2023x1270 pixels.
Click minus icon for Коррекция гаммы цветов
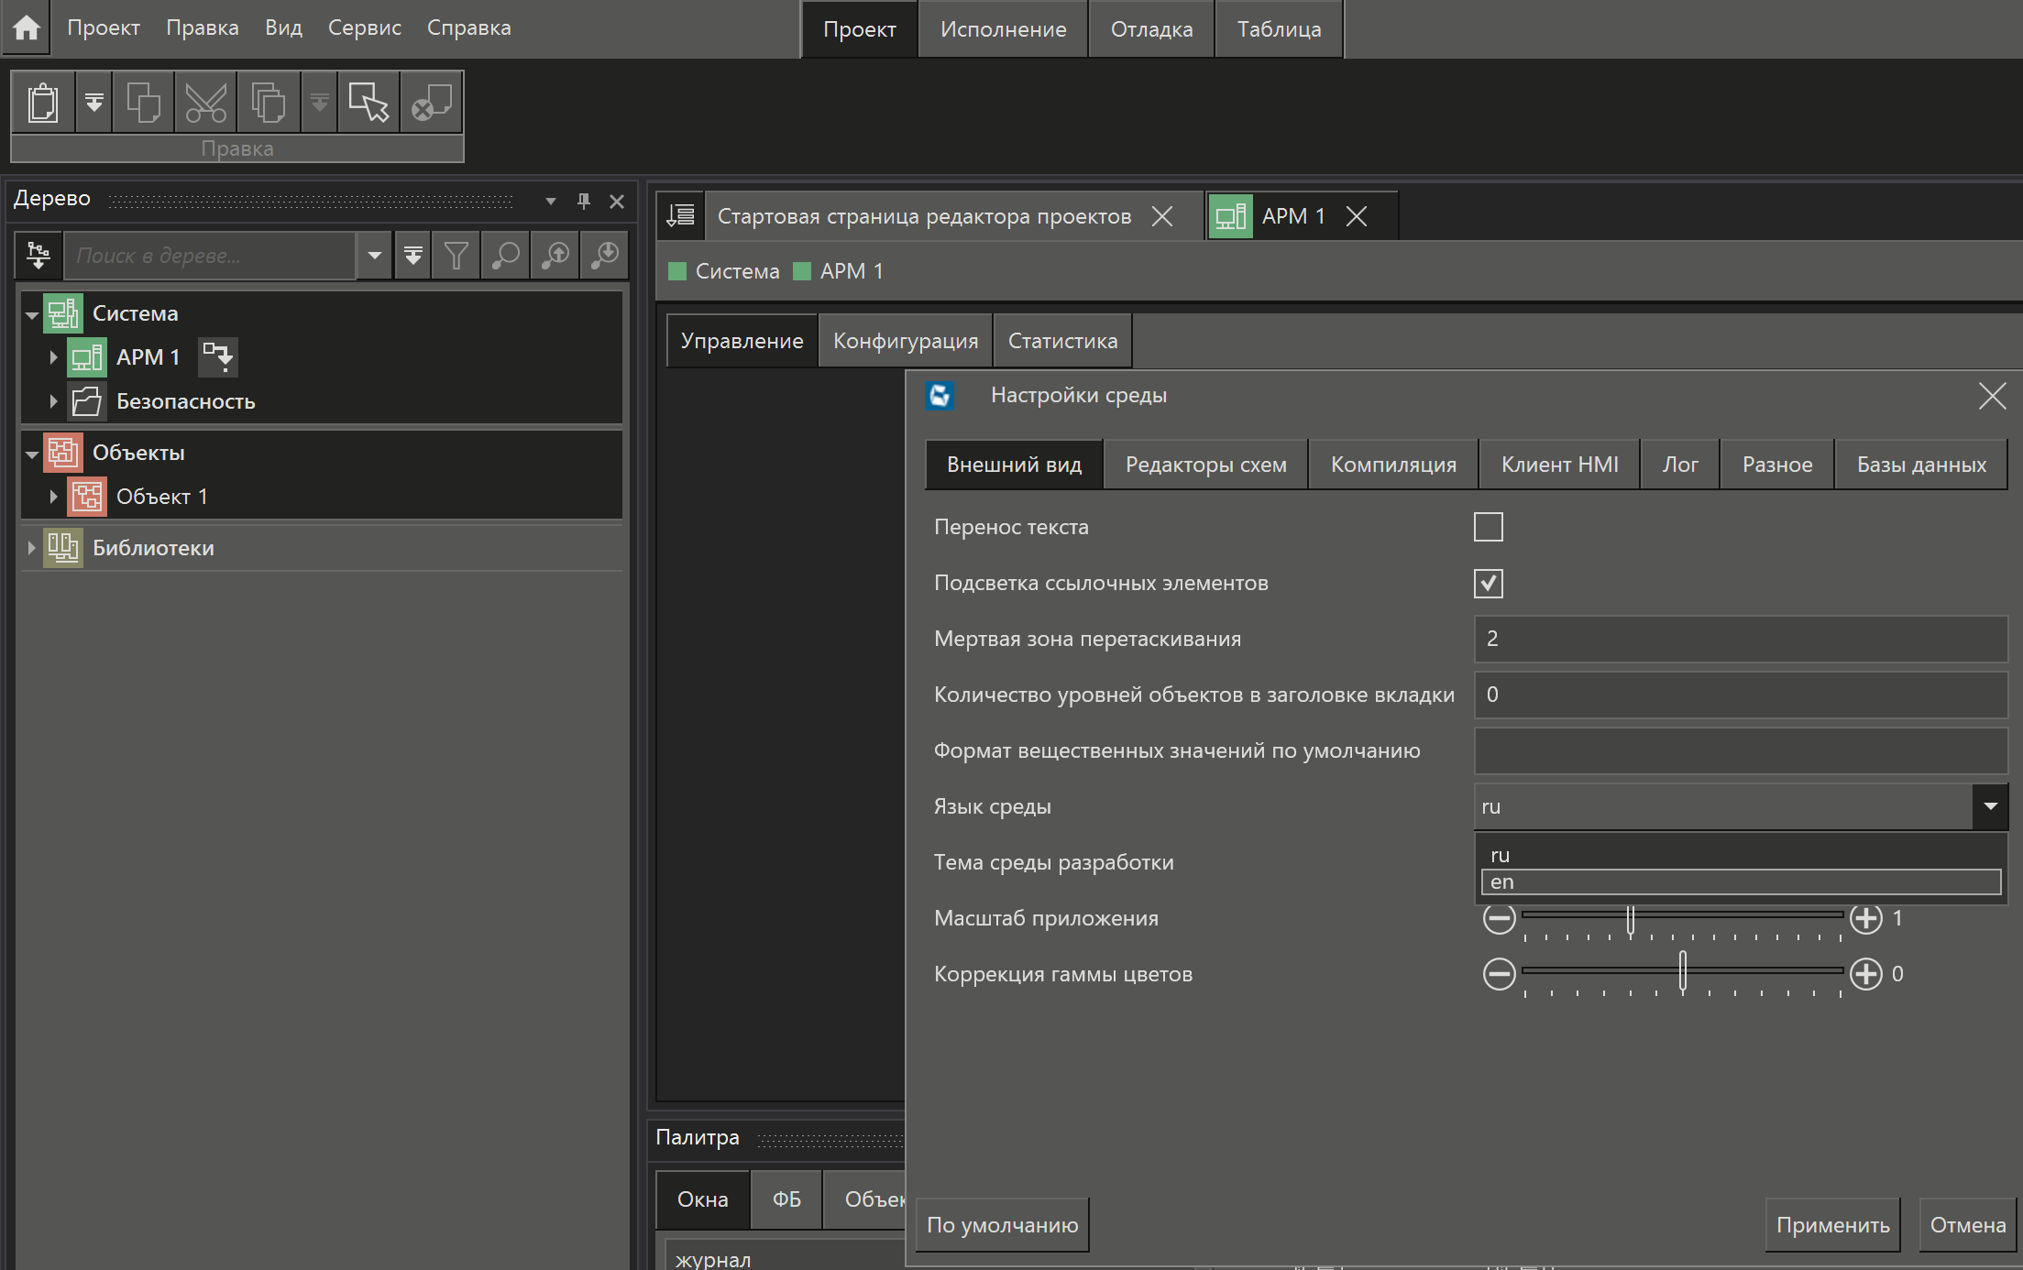[x=1499, y=974]
